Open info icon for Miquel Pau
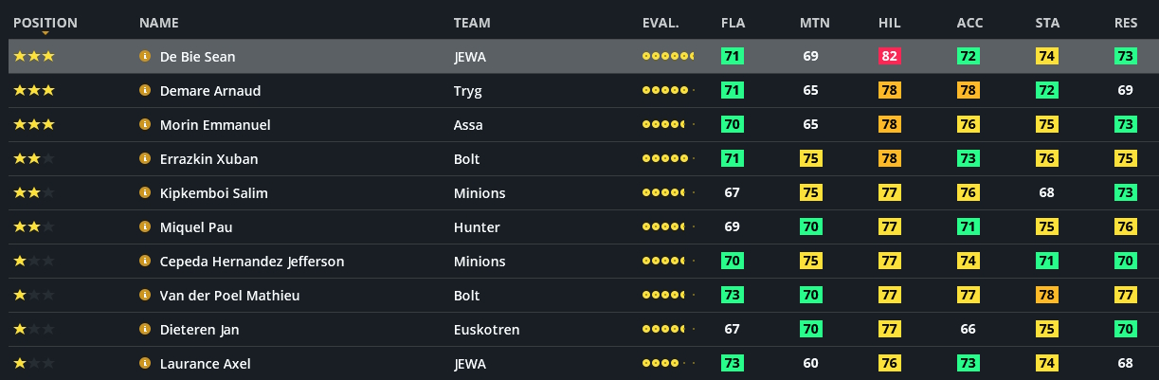 pyautogui.click(x=145, y=227)
